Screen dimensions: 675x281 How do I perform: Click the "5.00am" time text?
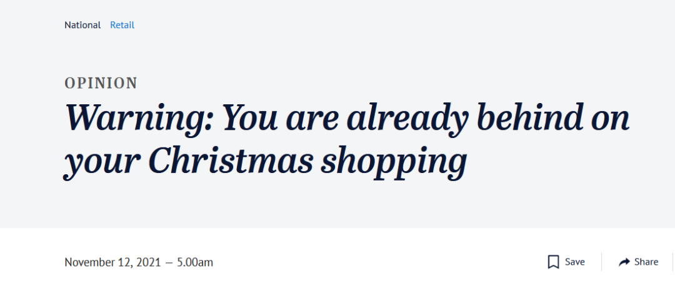click(195, 262)
